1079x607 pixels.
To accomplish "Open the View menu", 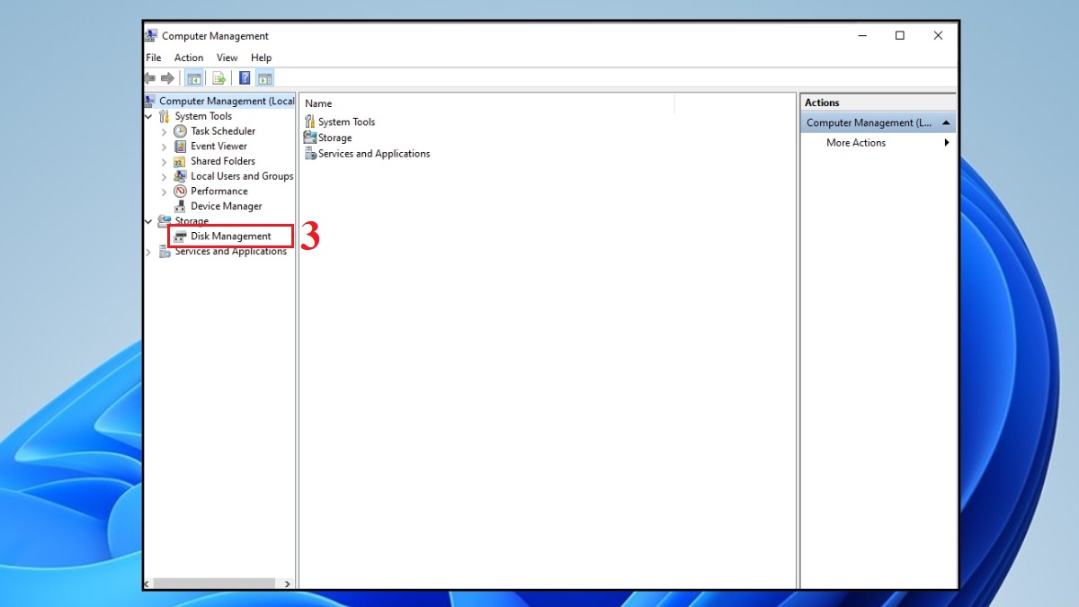I will pos(227,57).
